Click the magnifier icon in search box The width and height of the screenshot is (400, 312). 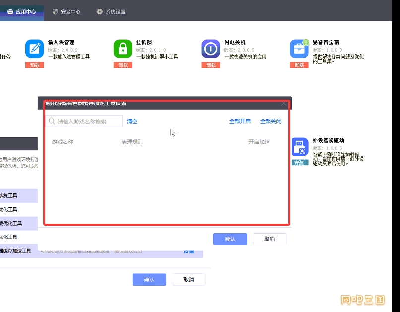click(52, 121)
